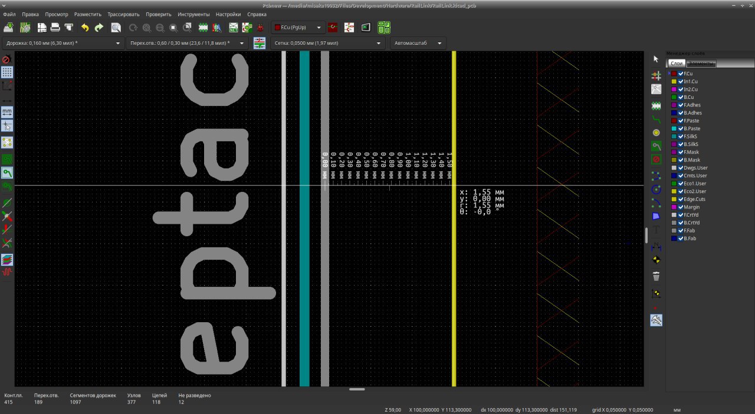Toggle the layers manager visibility icon
Viewport: 755px width, 414px height.
tap(7, 260)
